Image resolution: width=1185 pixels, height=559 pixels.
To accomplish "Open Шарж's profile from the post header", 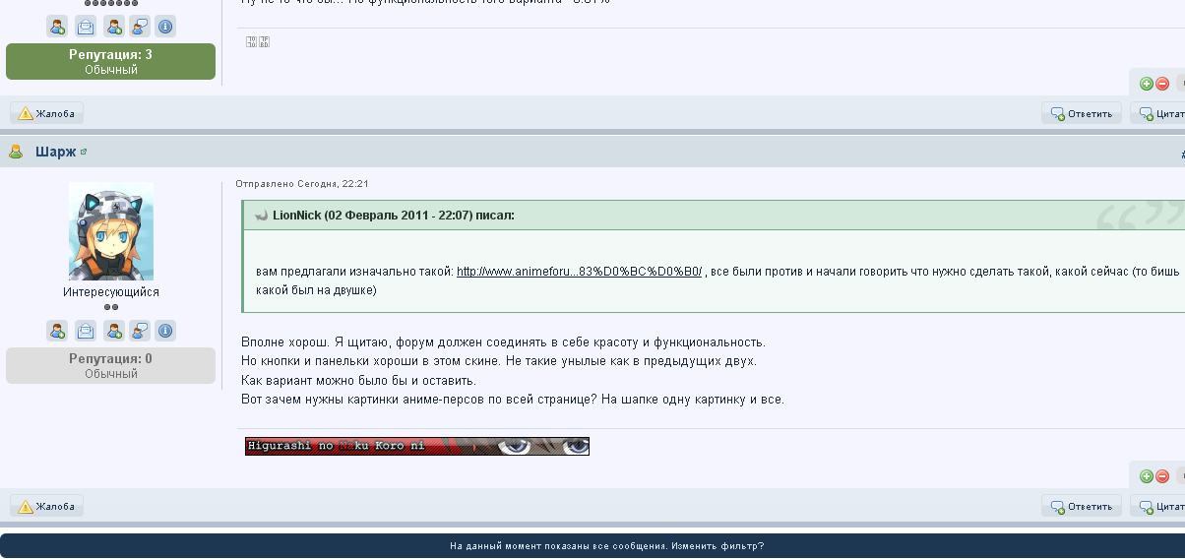I will coord(54,153).
